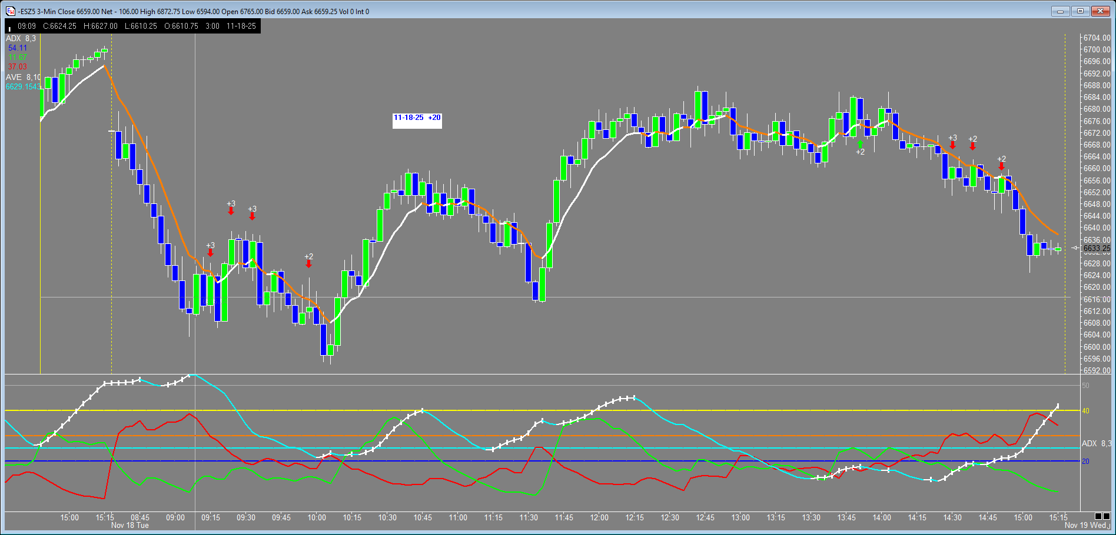This screenshot has width=1116, height=535.
Task: Click the leftmost red +3 down arrow
Action: [210, 253]
